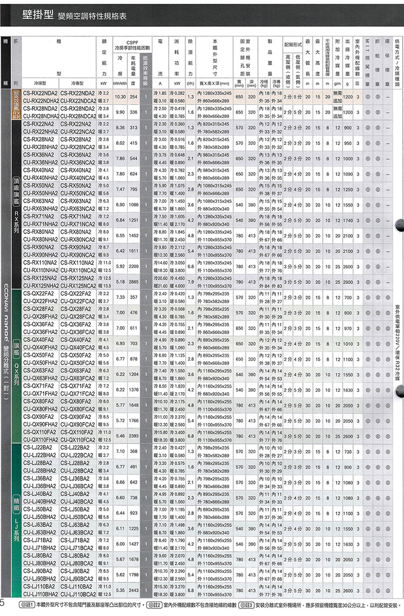The image size is (404, 616).
Task: Select annual power value '2865'
Action: click(x=134, y=282)
